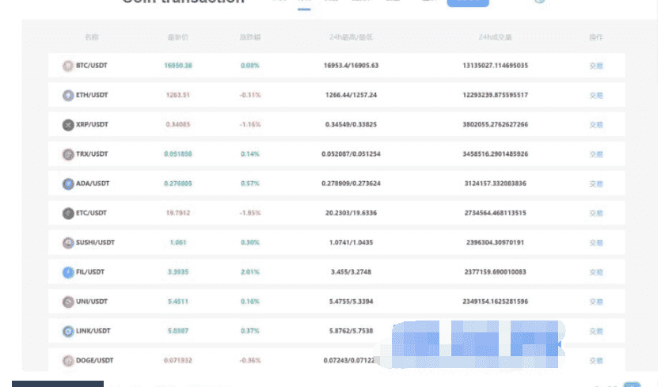Click the 24h high/low column header

point(351,37)
